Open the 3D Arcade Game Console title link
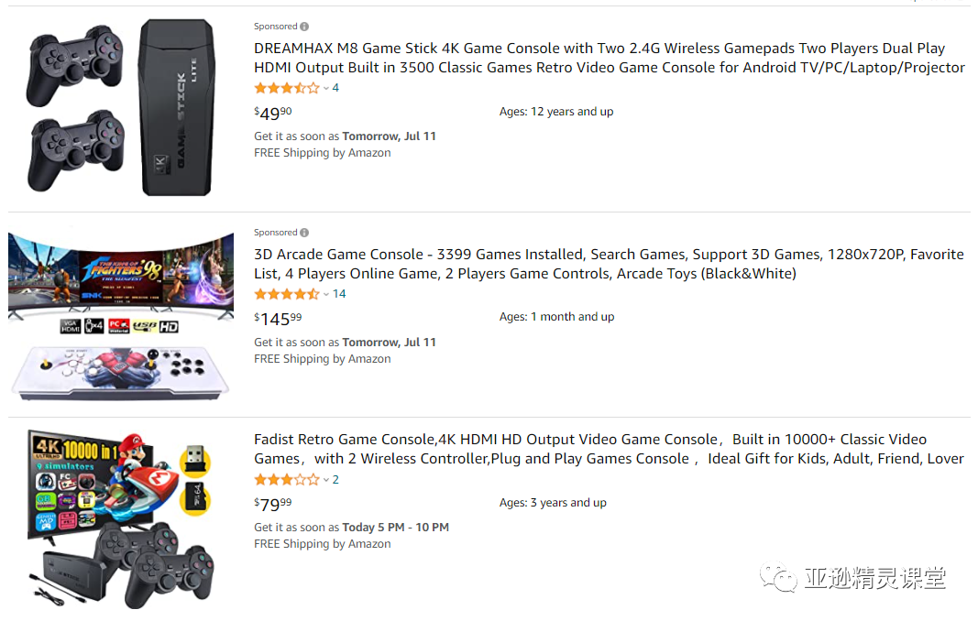This screenshot has width=978, height=621. [609, 264]
